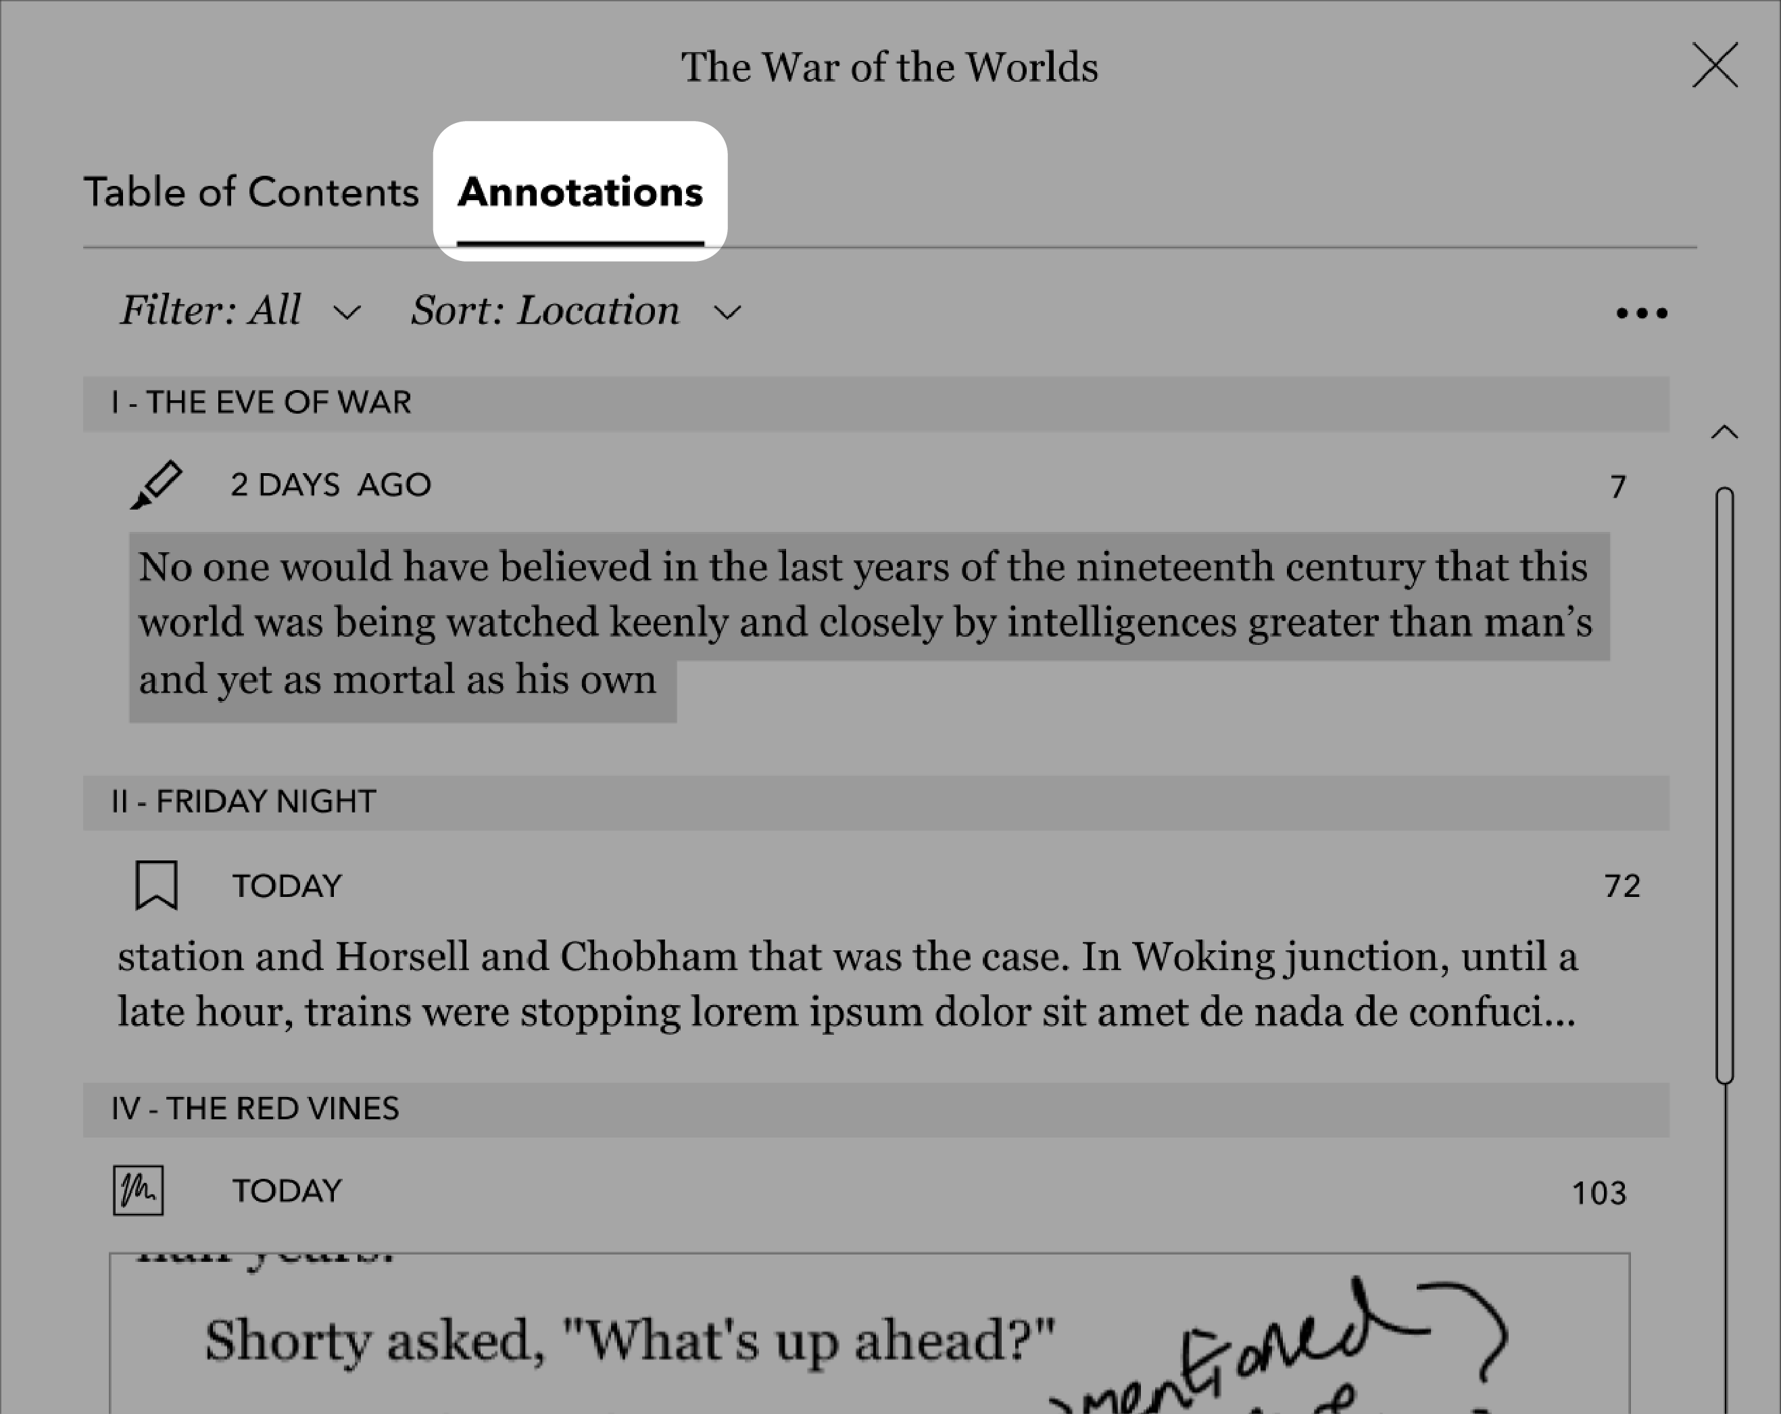Switch to the Table of Contents tab

251,188
